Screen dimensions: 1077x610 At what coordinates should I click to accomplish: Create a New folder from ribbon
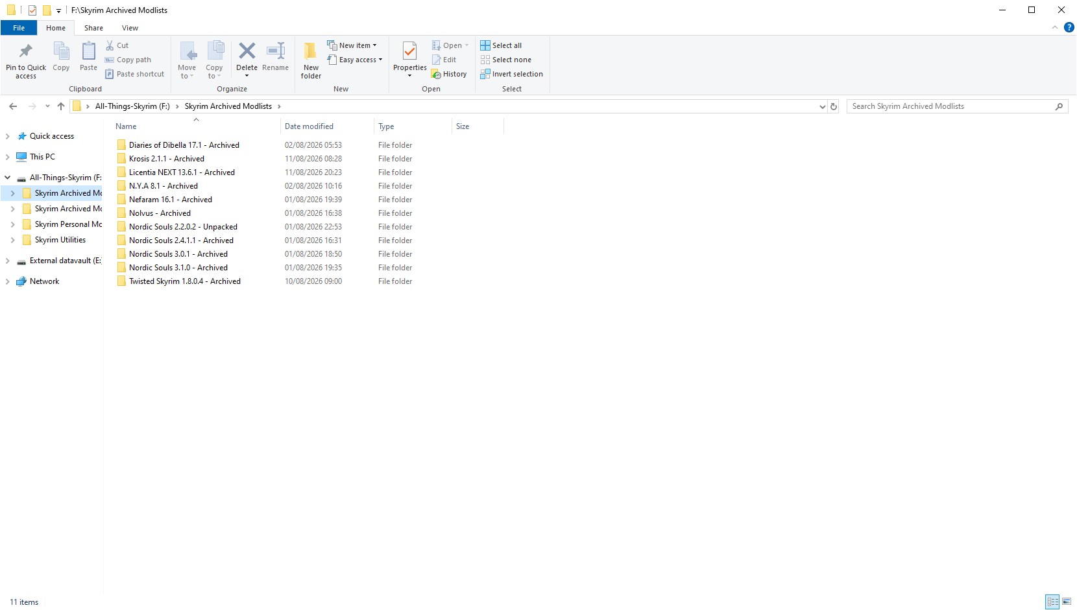[311, 60]
